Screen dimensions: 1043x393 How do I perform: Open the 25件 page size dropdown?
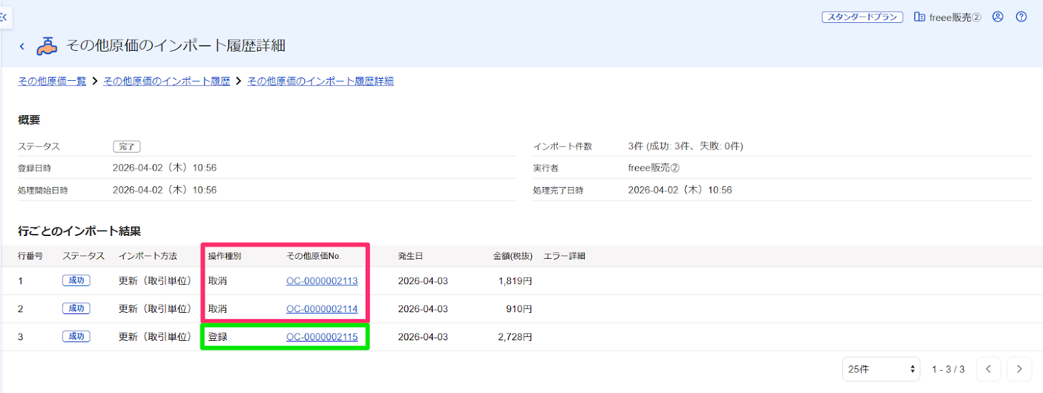pos(881,369)
